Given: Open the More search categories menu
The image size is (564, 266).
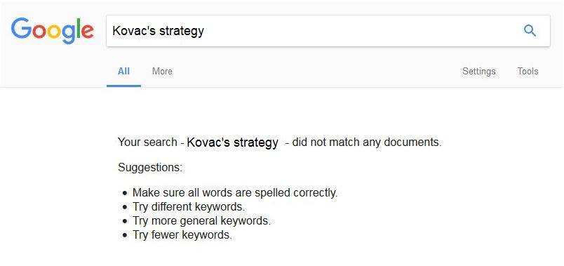Looking at the screenshot, I should coord(162,72).
